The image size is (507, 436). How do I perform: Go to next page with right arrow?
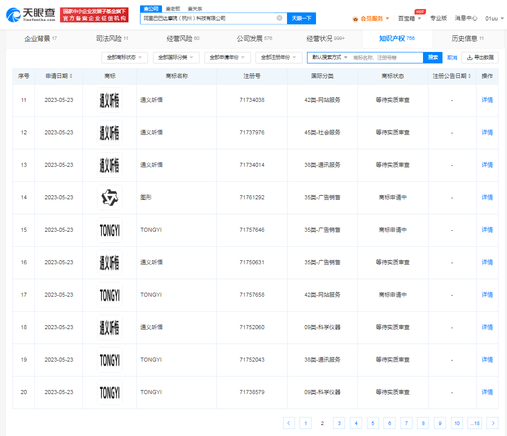[x=492, y=423]
